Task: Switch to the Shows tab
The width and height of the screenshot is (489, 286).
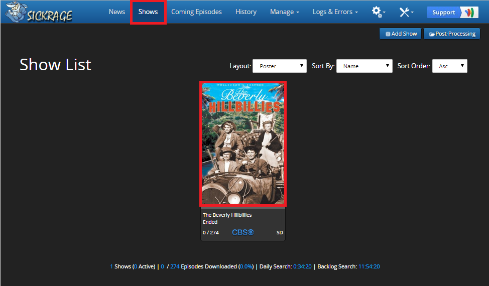Action: coord(148,12)
